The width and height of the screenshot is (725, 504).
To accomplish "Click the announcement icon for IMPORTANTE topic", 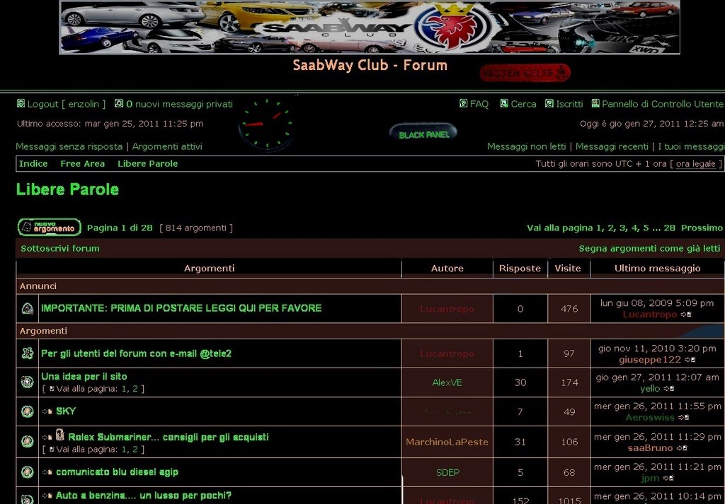I will [28, 309].
